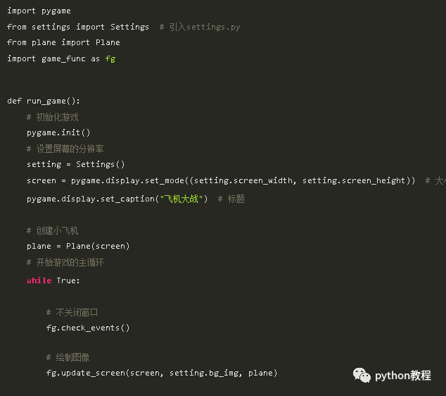Place cursor on 'Settings' class import

pos(129,27)
